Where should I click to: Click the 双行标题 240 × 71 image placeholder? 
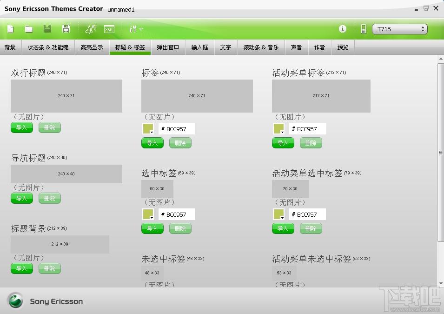click(x=66, y=96)
